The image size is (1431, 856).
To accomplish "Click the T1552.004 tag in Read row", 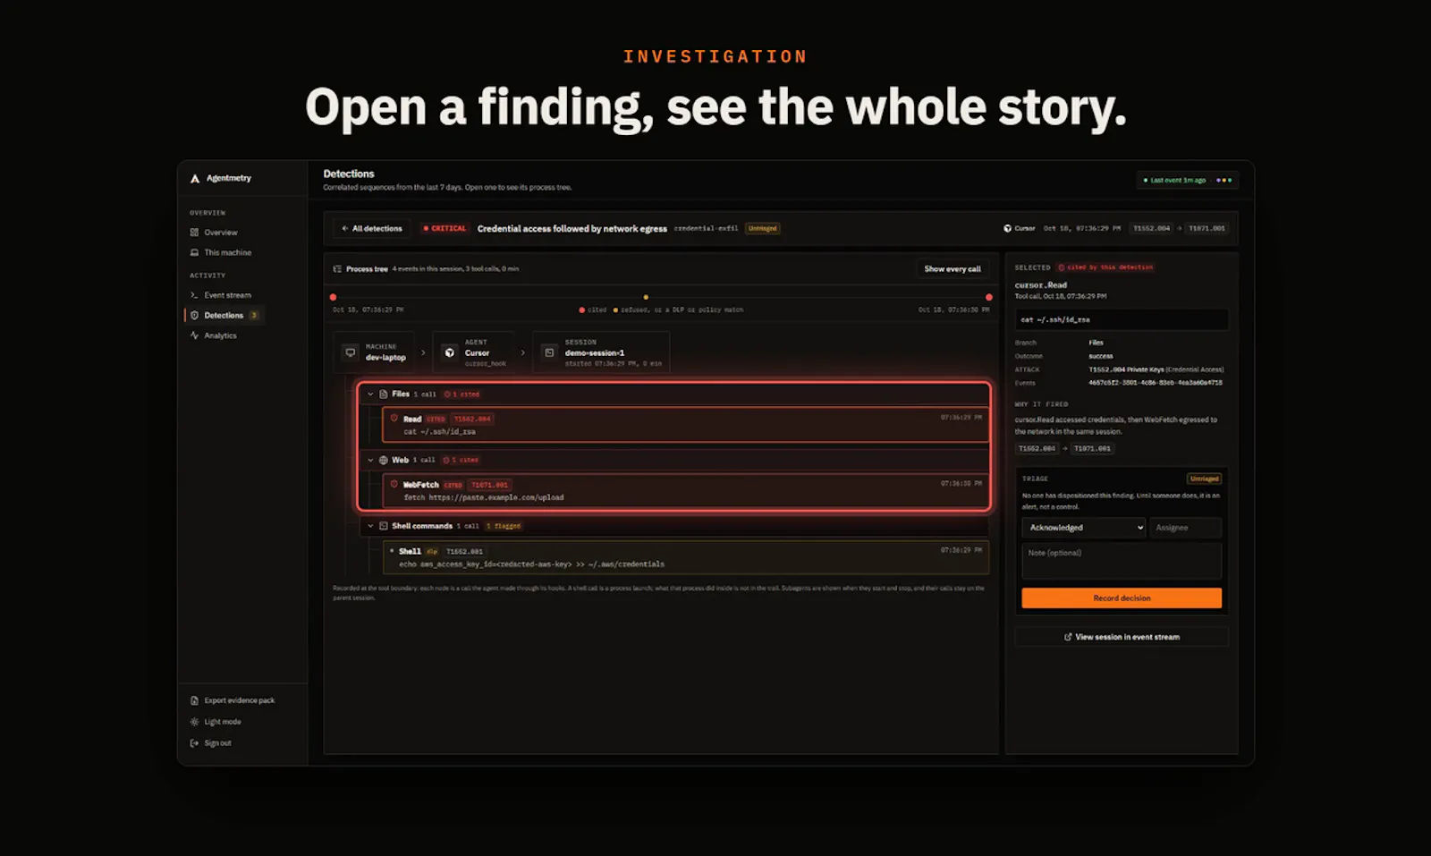I will 472,420.
